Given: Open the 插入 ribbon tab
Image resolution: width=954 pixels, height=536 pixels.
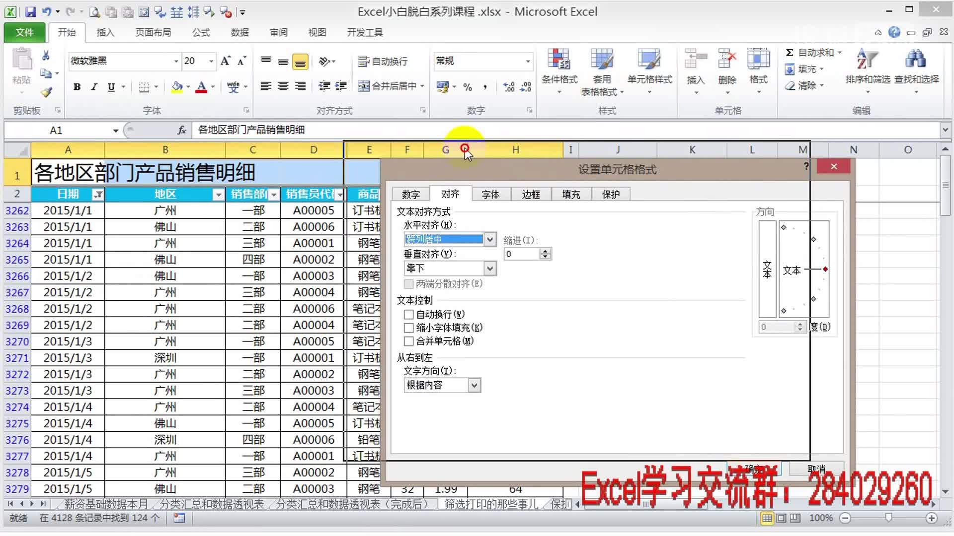Looking at the screenshot, I should point(105,32).
